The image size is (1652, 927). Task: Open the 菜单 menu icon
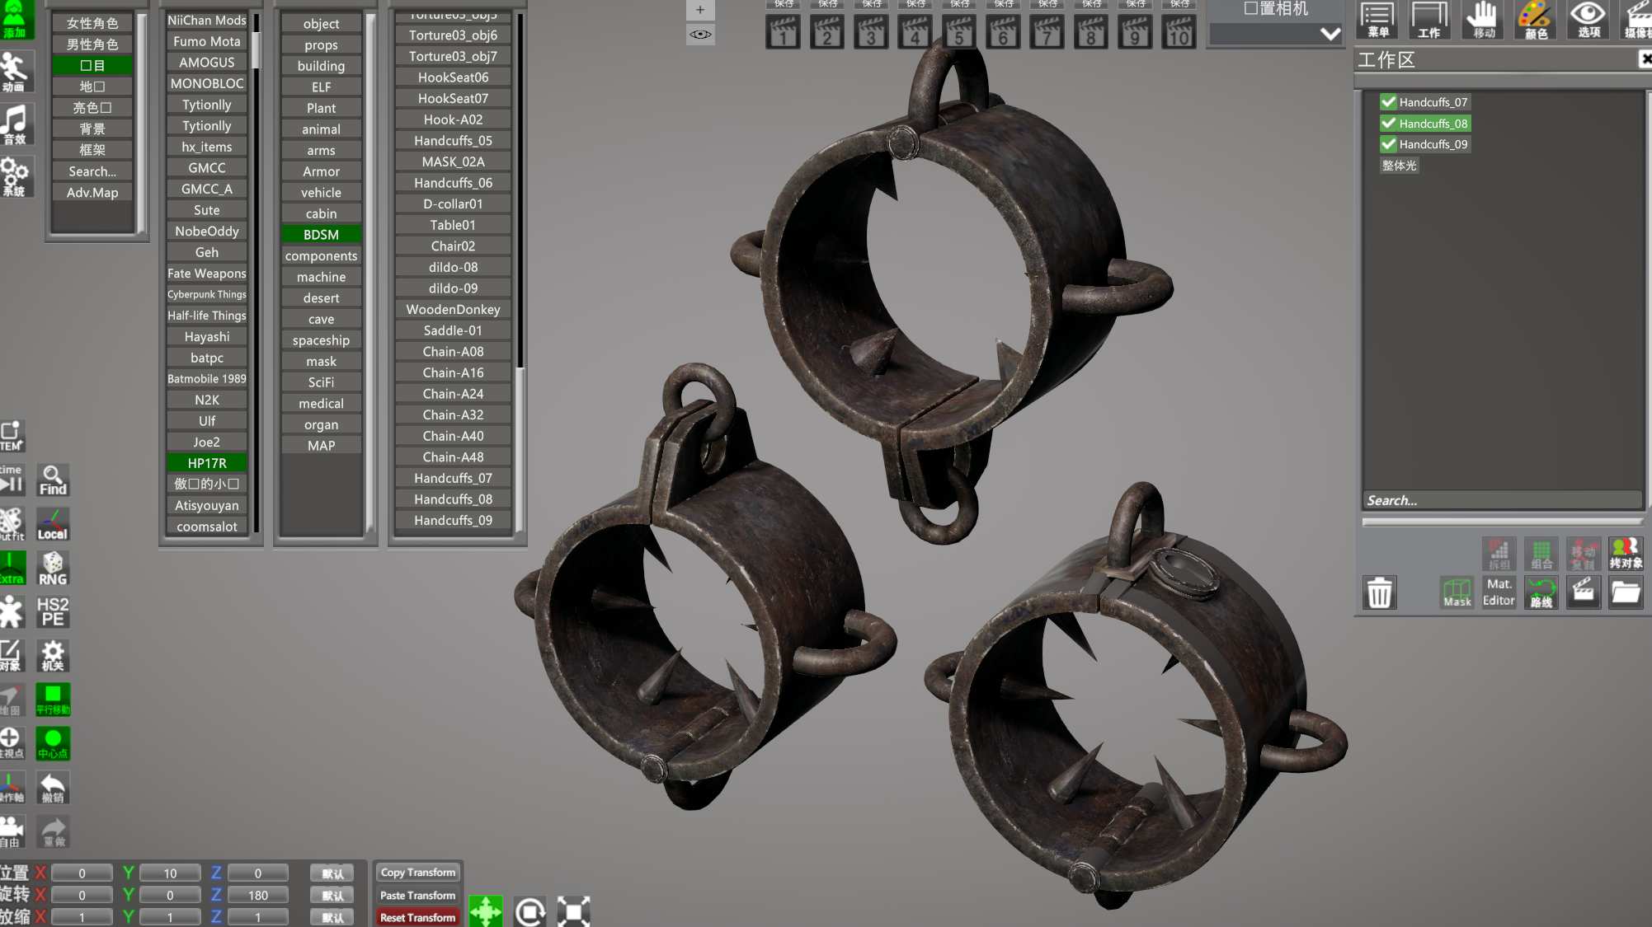pyautogui.click(x=1377, y=20)
